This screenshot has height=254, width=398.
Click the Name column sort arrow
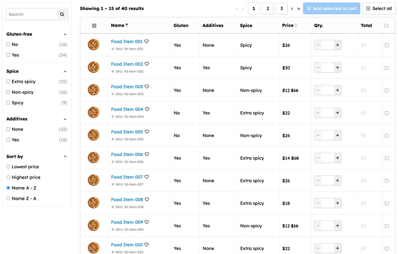click(127, 25)
